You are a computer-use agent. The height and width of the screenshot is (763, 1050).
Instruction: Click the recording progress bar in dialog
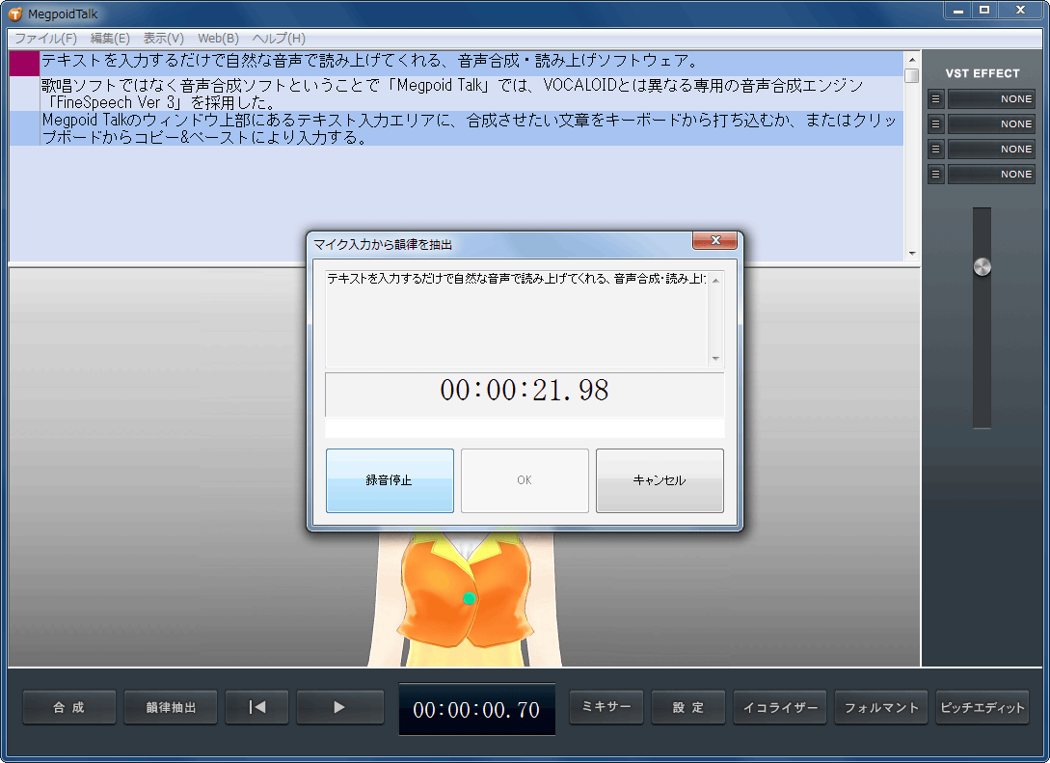point(525,427)
